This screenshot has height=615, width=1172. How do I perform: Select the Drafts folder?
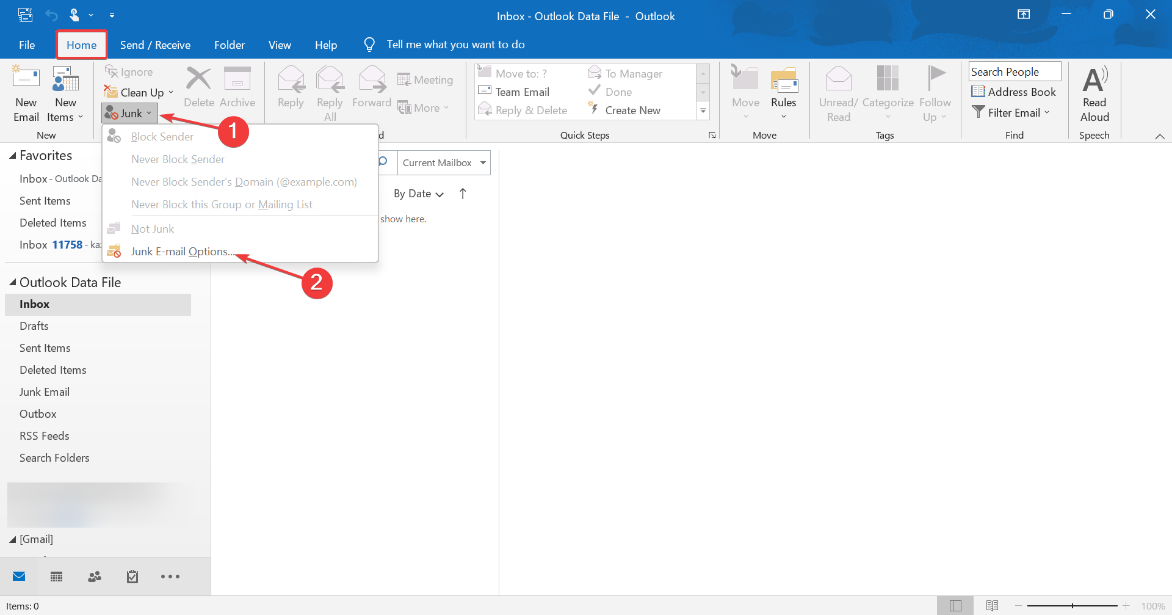[98, 326]
